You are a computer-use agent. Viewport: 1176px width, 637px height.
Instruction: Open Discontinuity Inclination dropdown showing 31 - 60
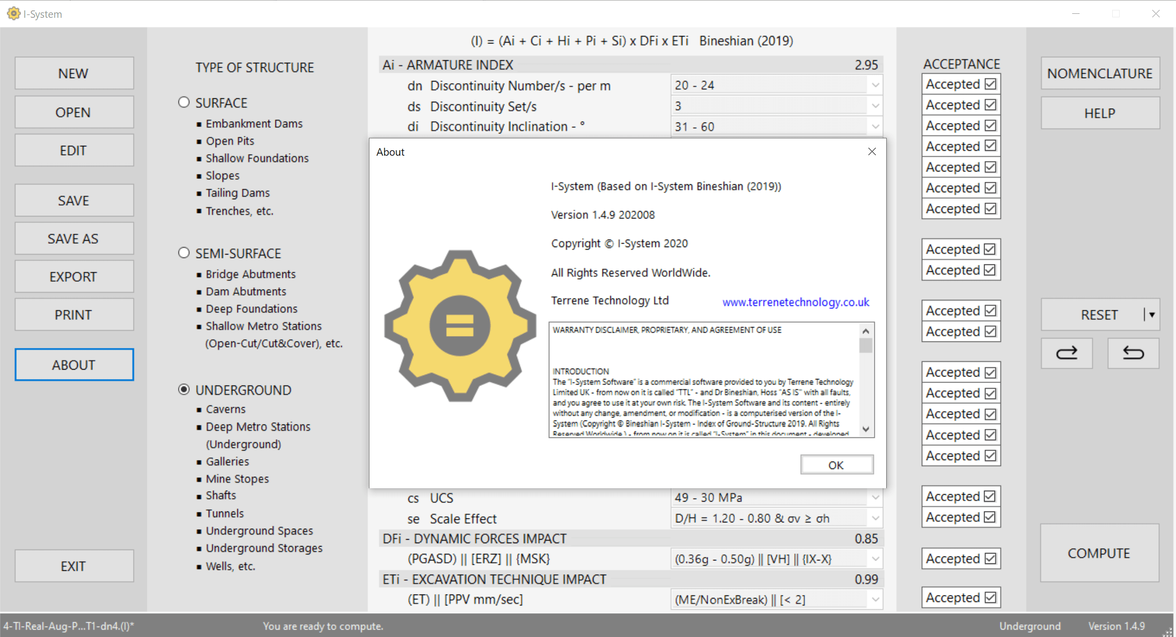(776, 127)
